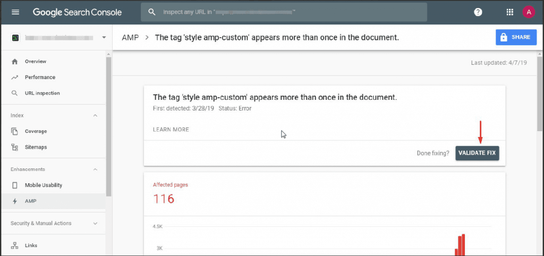The height and width of the screenshot is (256, 544).
Task: Click the Links network icon
Action: point(14,245)
